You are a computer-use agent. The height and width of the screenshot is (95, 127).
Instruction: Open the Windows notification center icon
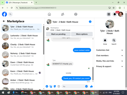123,92
